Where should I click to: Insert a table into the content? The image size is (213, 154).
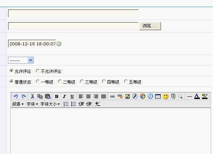(x=158, y=97)
